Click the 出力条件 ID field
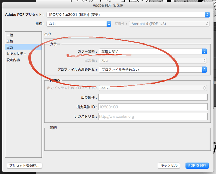This screenshot has height=174, width=216. 153,107
